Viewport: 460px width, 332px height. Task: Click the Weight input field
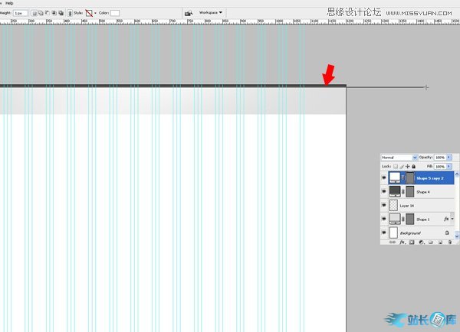tap(20, 13)
